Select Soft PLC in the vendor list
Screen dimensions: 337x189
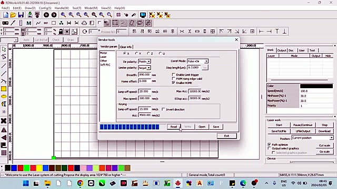tap(105, 65)
